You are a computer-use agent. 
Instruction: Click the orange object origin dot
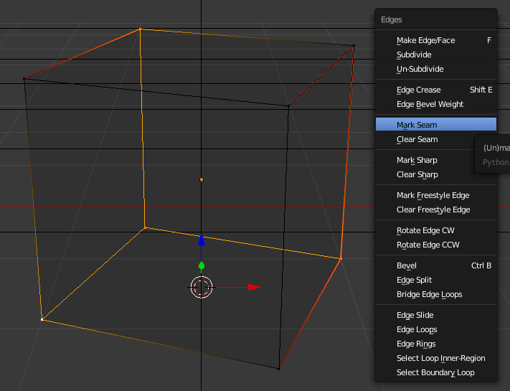coord(202,179)
